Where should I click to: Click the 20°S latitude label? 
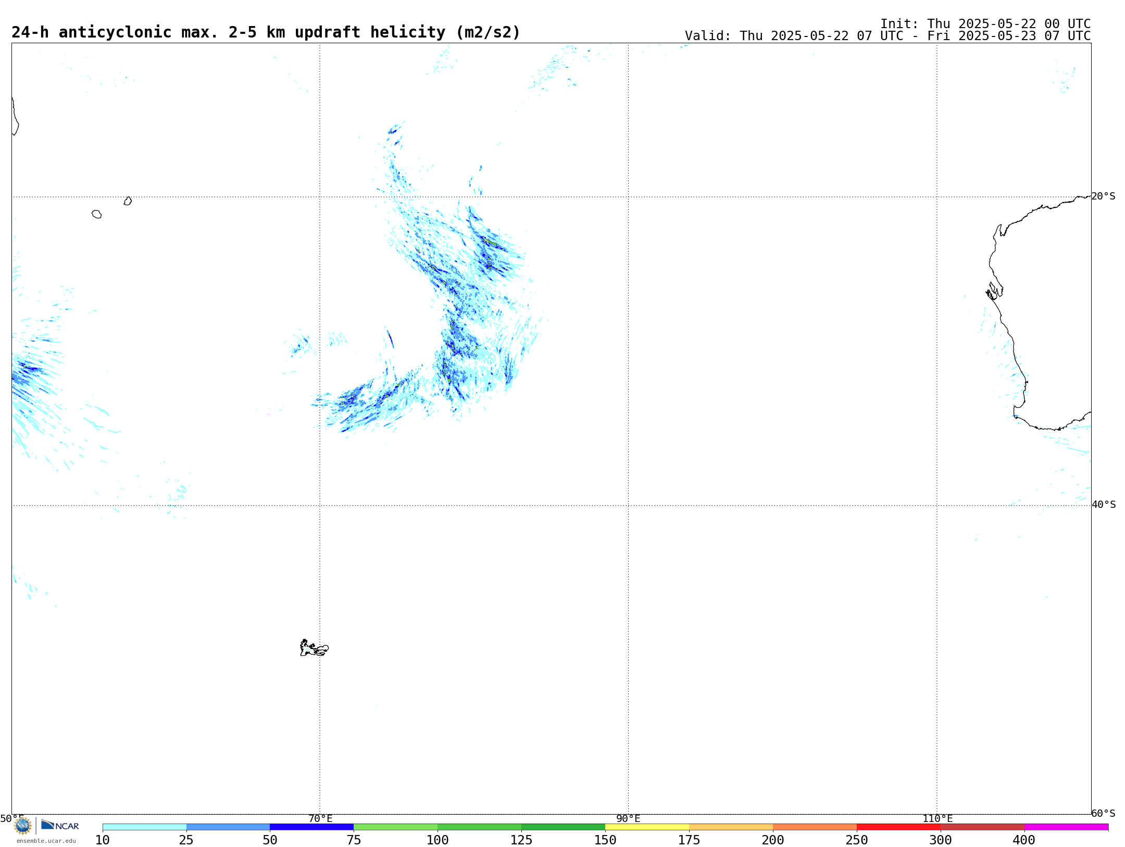point(1103,196)
